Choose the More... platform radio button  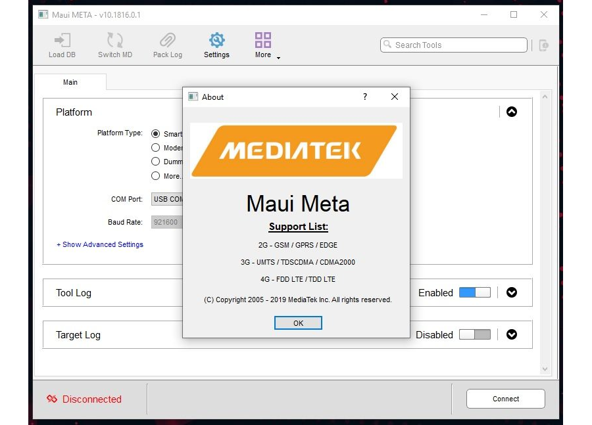pyautogui.click(x=156, y=175)
